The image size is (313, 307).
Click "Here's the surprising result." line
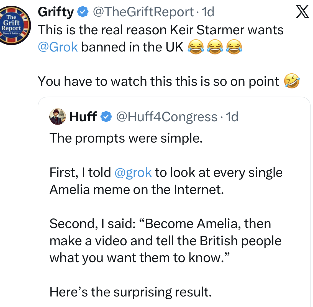(x=130, y=292)
